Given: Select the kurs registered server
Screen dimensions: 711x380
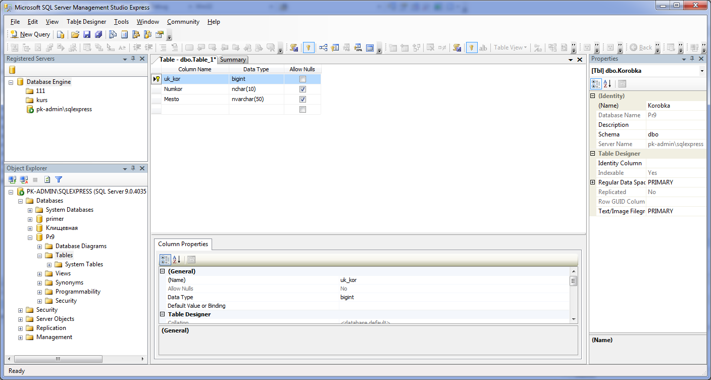Looking at the screenshot, I should (x=42, y=100).
